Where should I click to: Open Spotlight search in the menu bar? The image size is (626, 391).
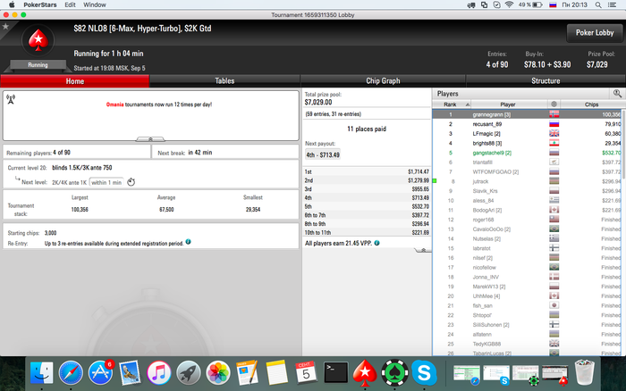598,4
